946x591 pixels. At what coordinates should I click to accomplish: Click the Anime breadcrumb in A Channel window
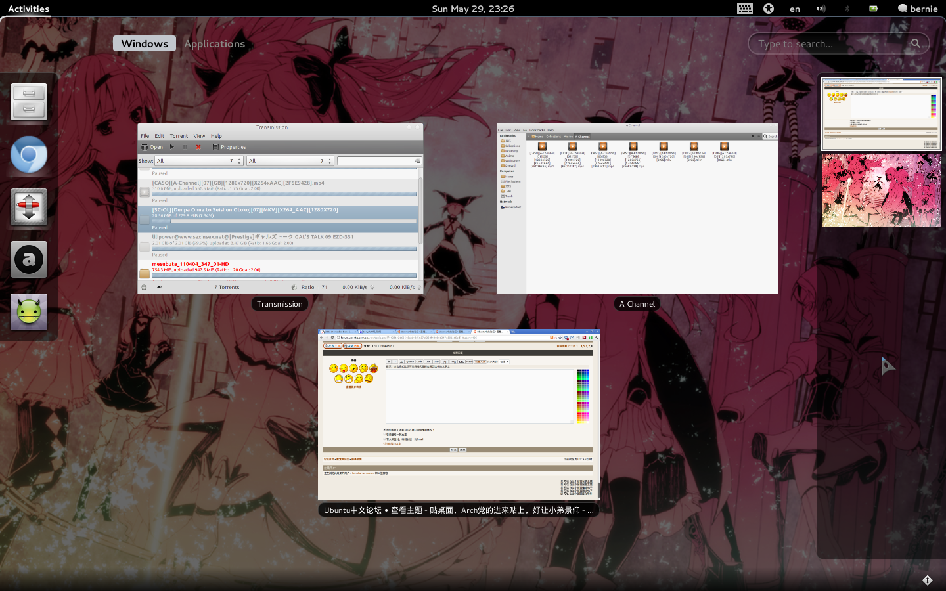[x=568, y=137]
